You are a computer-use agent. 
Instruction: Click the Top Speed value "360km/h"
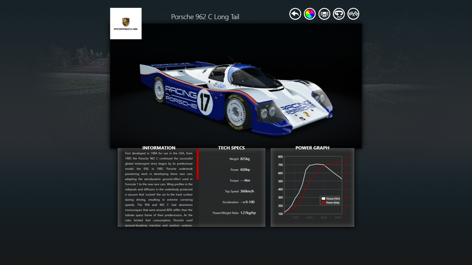tap(247, 191)
